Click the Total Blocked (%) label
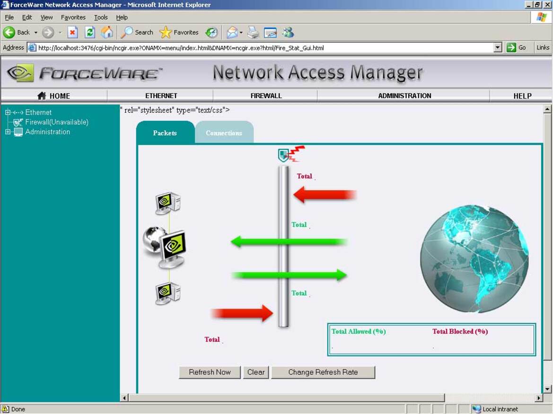This screenshot has width=553, height=414. tap(460, 331)
